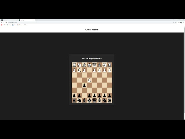Select the advanced white pawn in the board center

coord(89,80)
